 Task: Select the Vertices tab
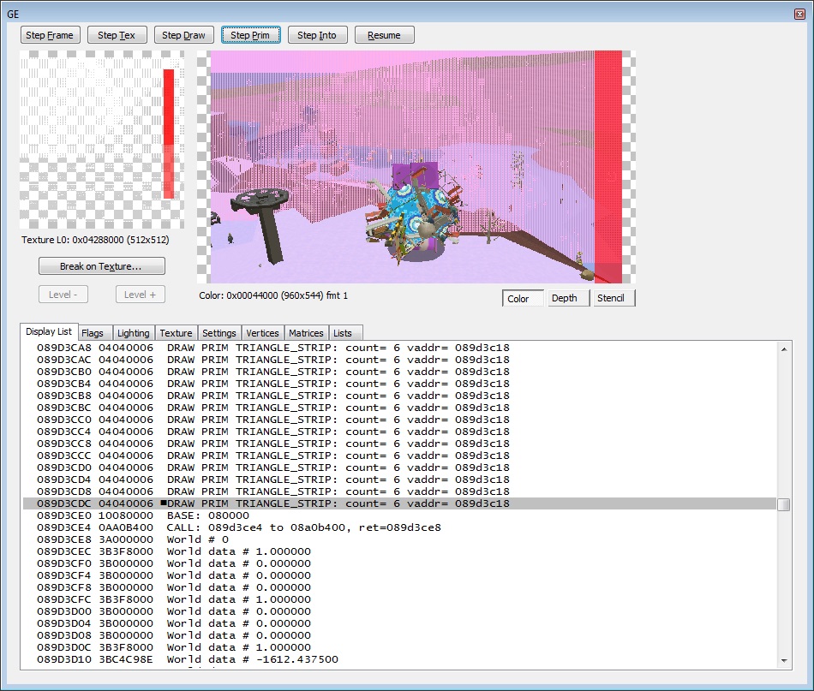tap(262, 333)
